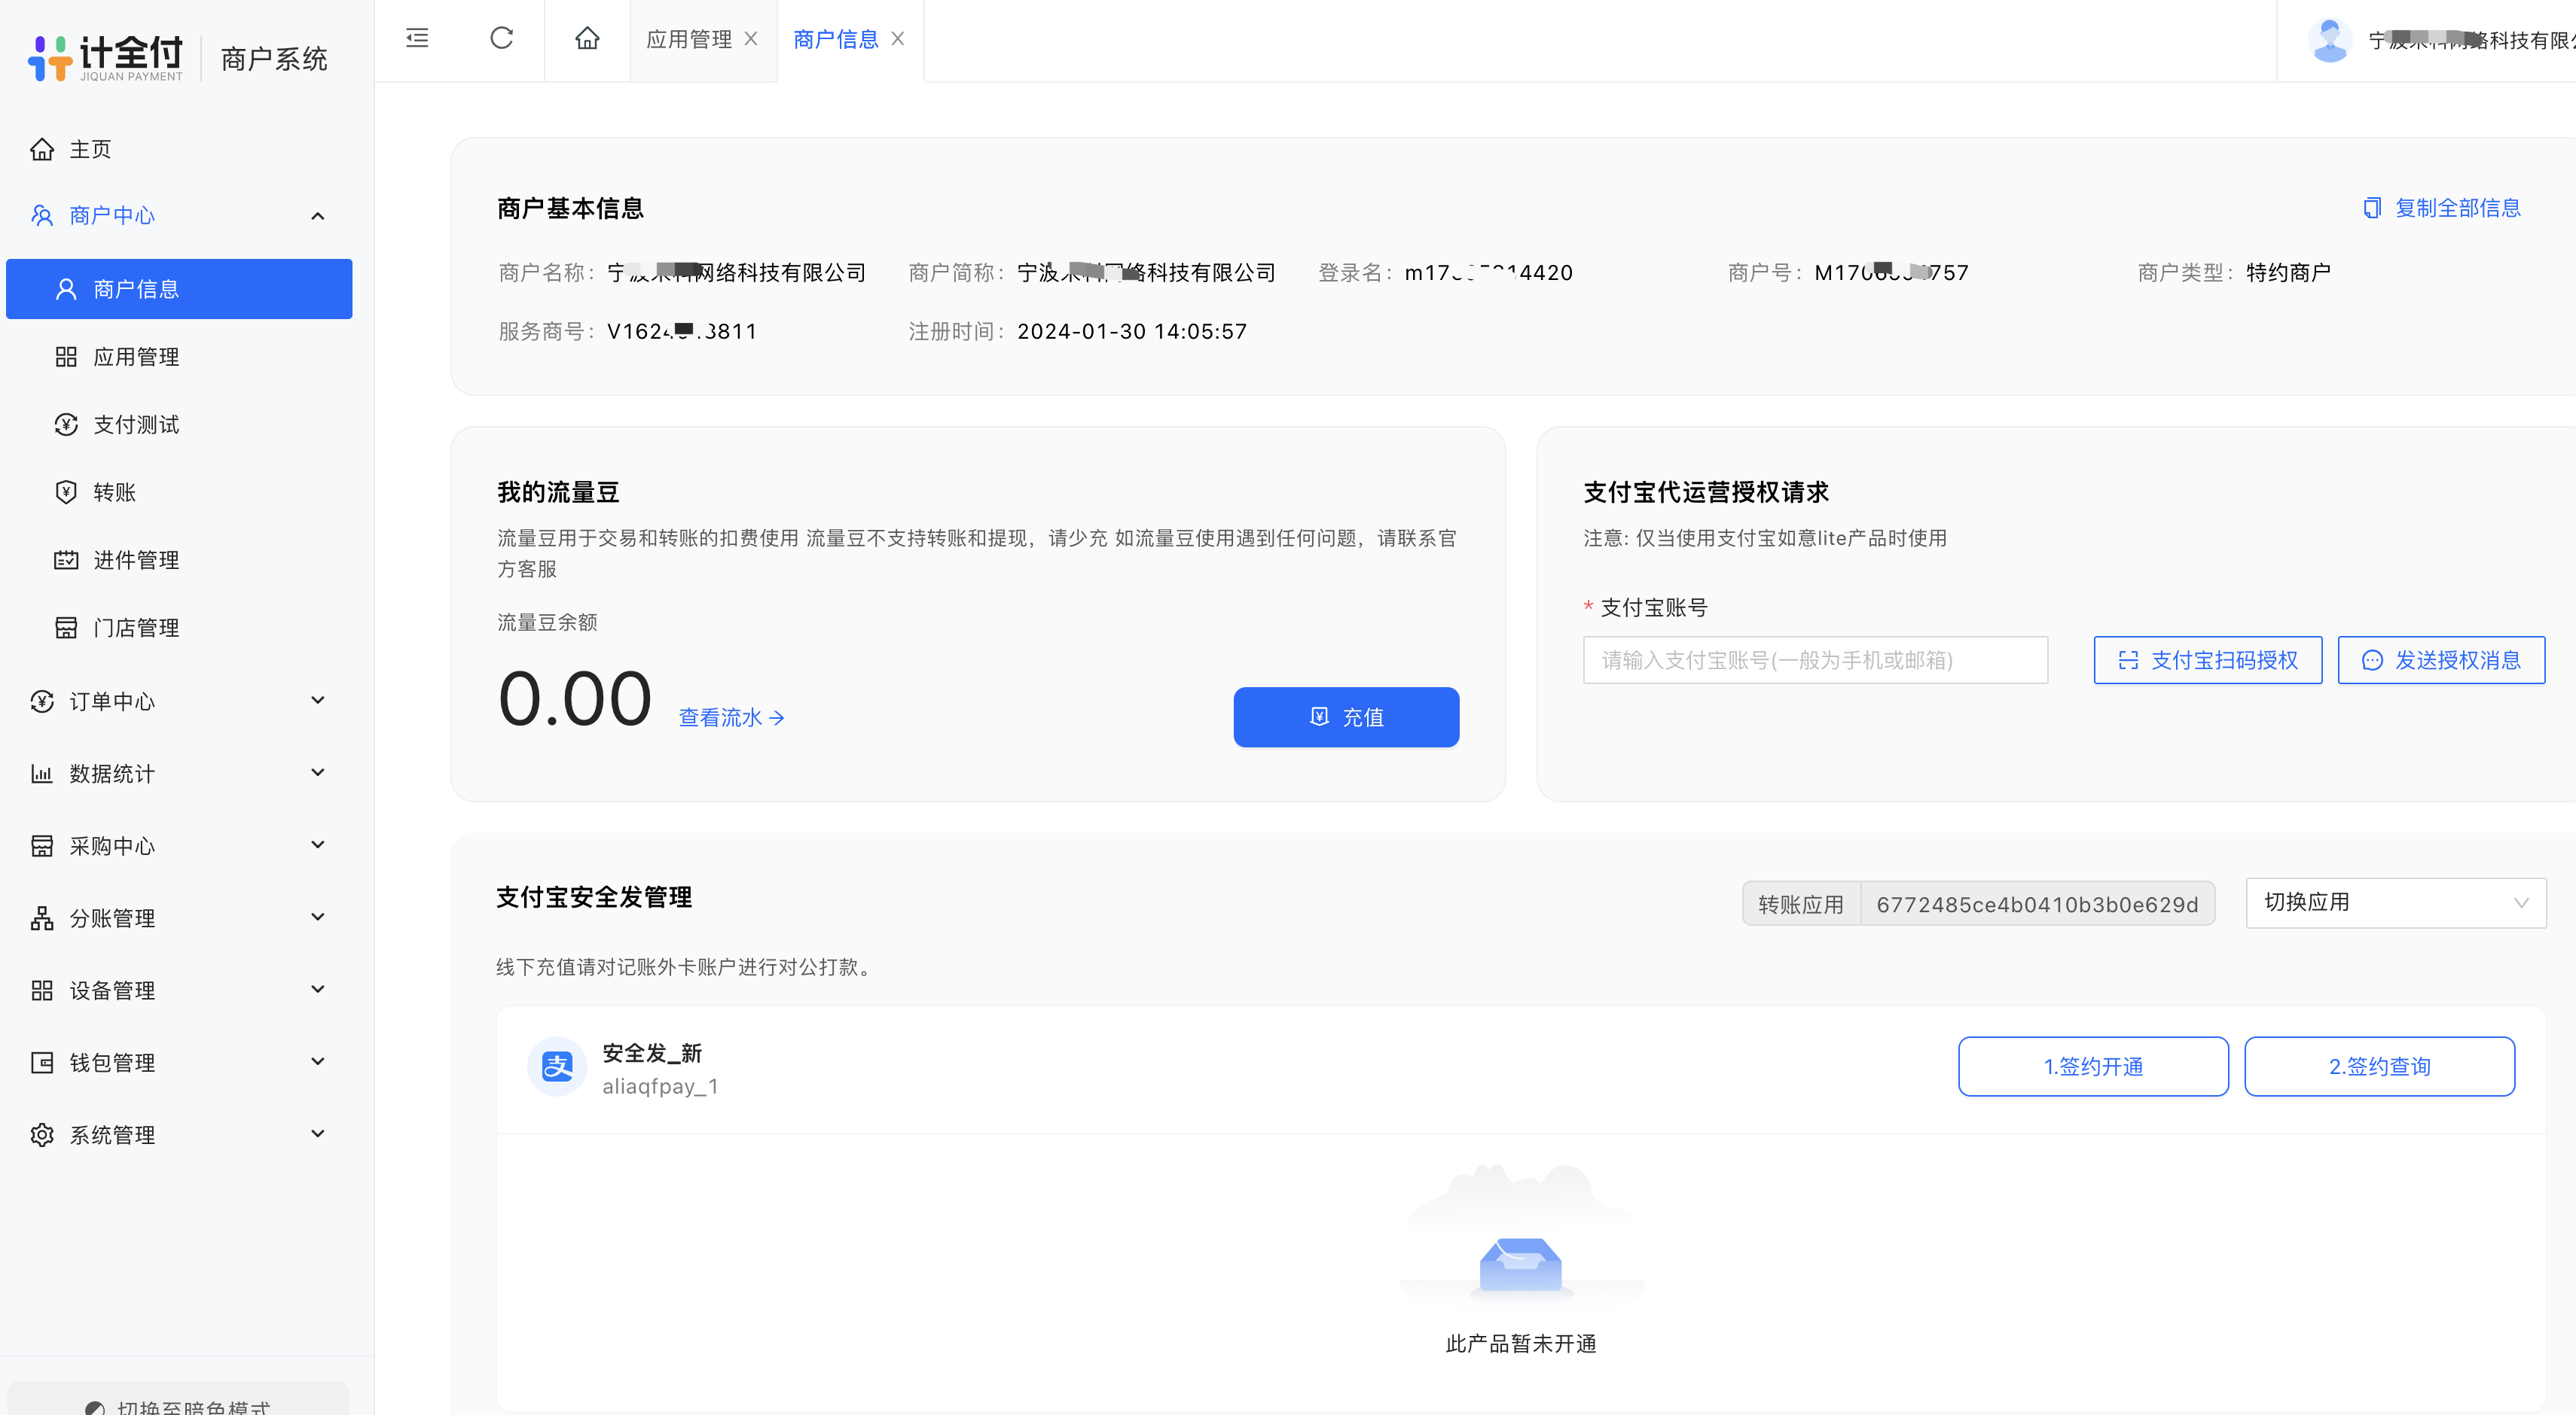Screen dimensions: 2576x1415
Task: Click the 流量豆 balance 0.00
Action: [575, 698]
